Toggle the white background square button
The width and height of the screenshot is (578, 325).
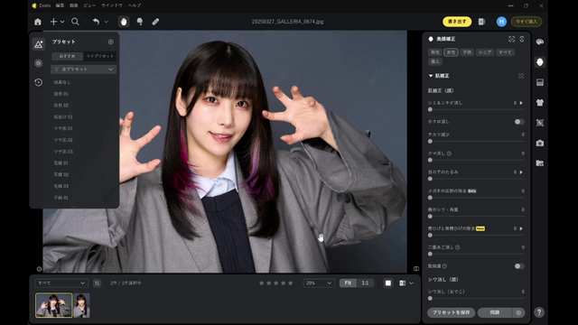point(387,283)
